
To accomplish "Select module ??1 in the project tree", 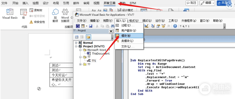I will pyautogui.click(x=94, y=61).
